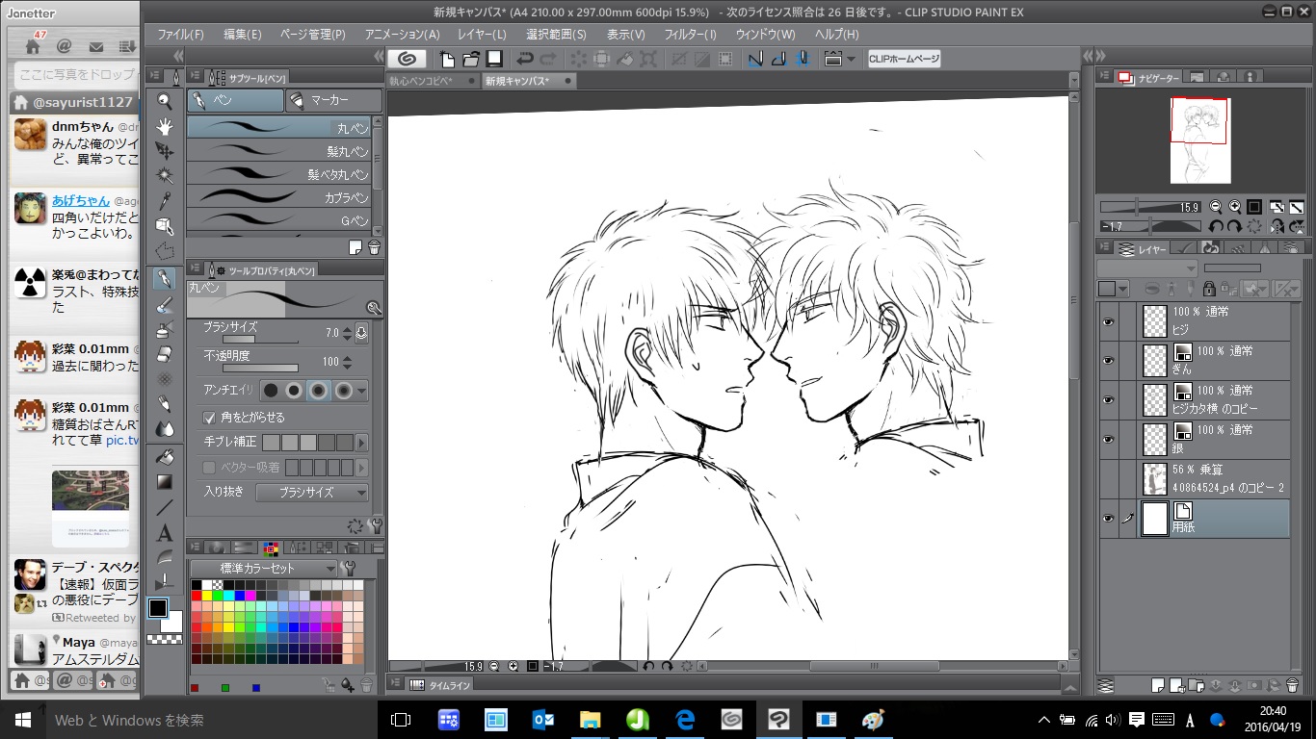The width and height of the screenshot is (1316, 739).
Task: Hide the ヒジカタ横 のコピー layer
Action: click(x=1108, y=399)
